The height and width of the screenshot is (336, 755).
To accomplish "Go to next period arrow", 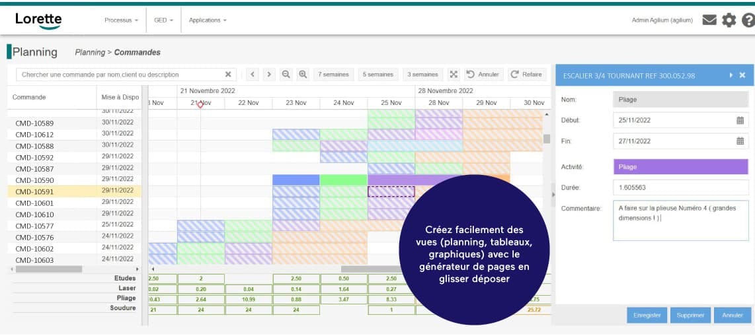I will [x=269, y=75].
